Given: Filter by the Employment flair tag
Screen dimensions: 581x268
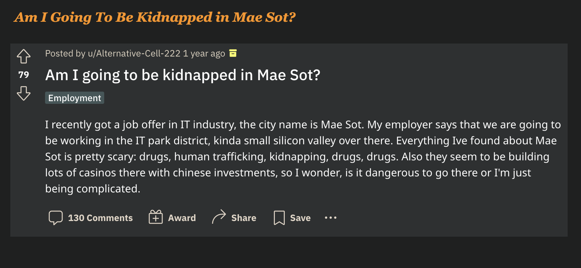Looking at the screenshot, I should (74, 98).
